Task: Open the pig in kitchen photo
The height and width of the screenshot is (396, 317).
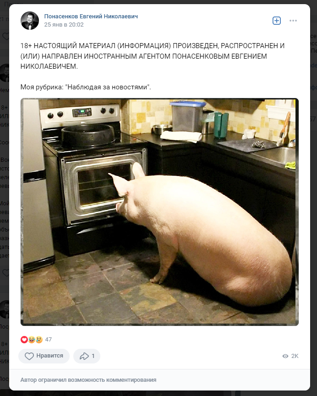Action: point(159,212)
